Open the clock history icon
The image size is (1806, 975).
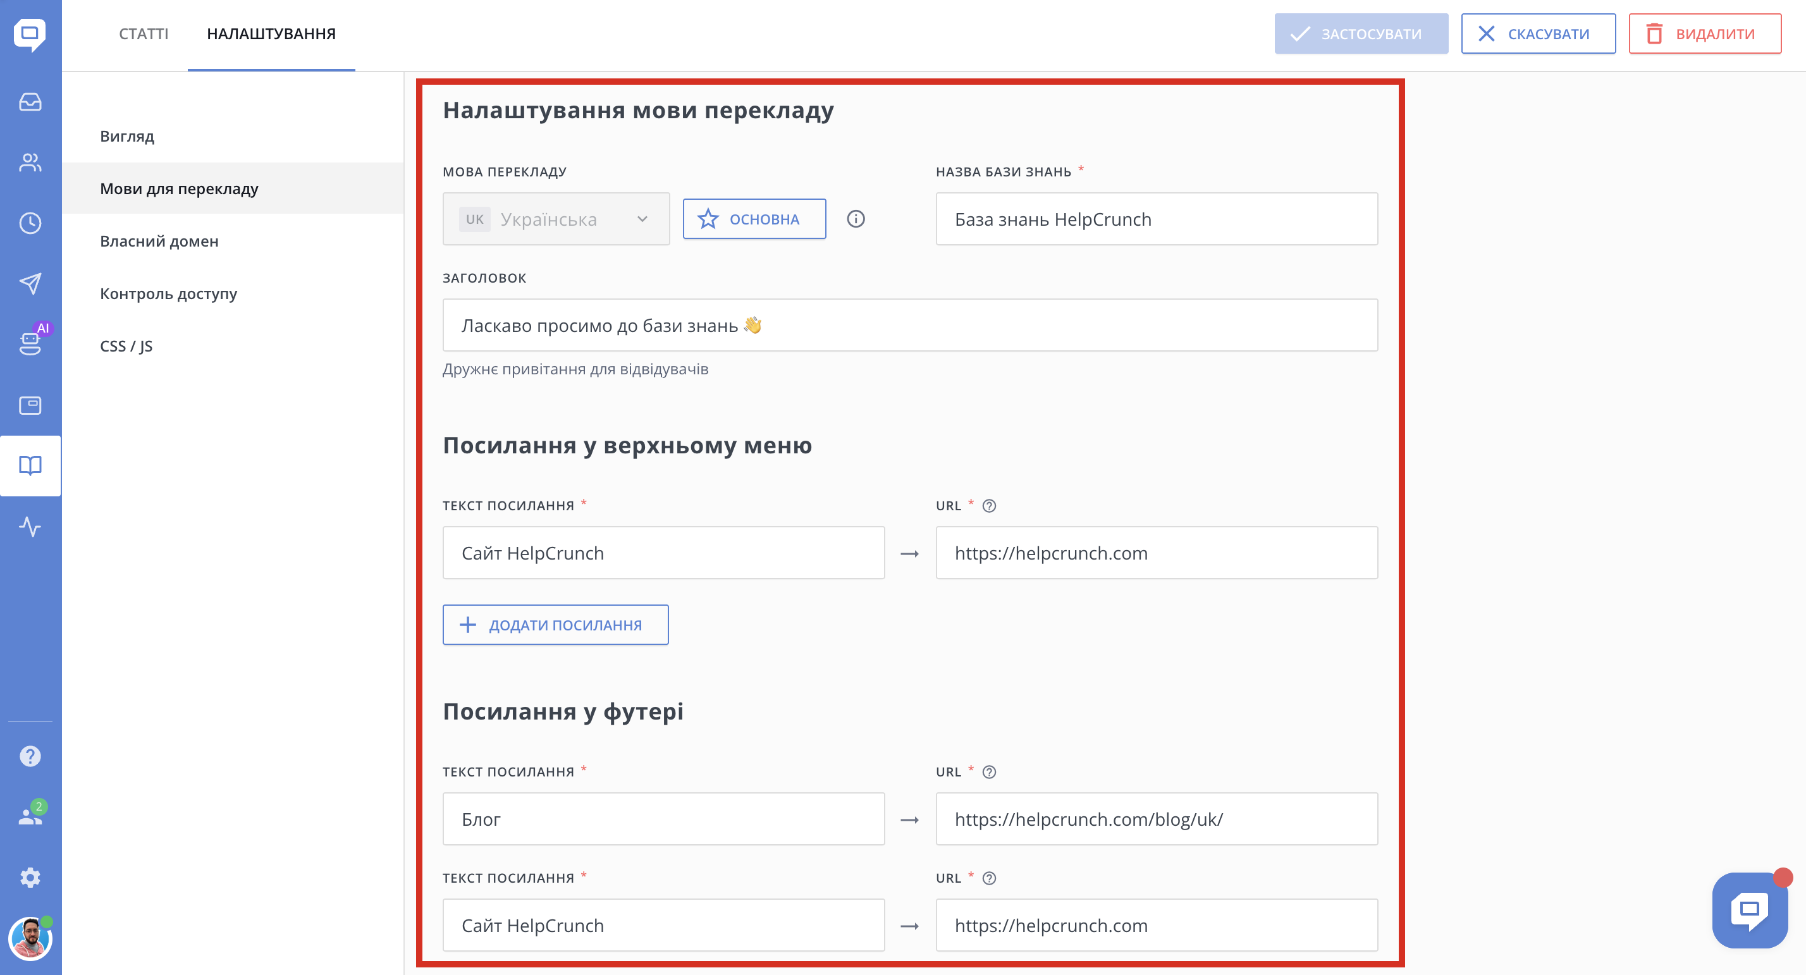click(x=30, y=224)
